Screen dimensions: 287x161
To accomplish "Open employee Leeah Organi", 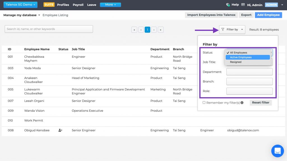I will click(x=34, y=101).
